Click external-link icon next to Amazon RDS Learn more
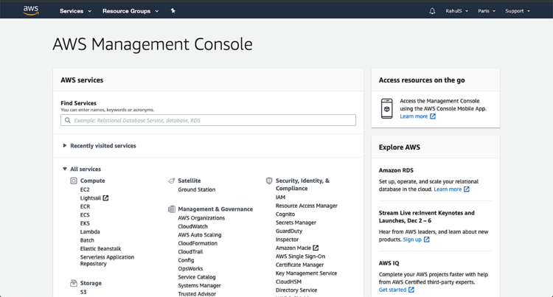 (467, 189)
